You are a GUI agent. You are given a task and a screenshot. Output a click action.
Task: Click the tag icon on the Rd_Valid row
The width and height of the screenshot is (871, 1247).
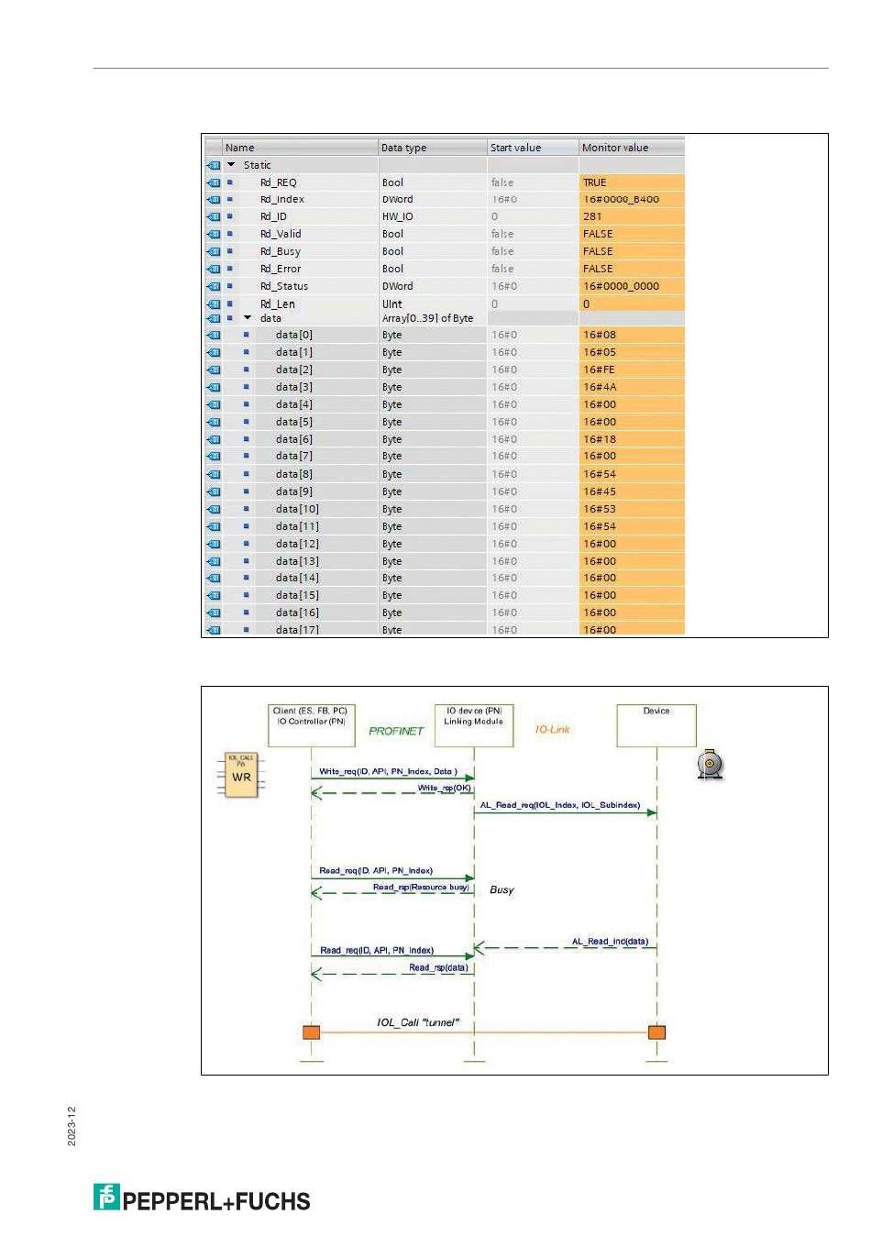pos(214,234)
